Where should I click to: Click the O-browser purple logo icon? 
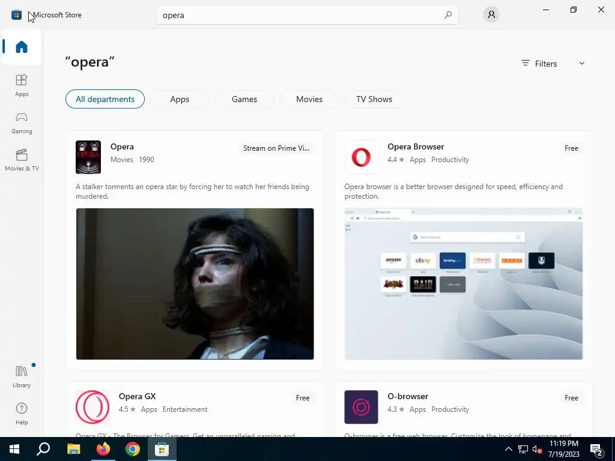pos(361,407)
